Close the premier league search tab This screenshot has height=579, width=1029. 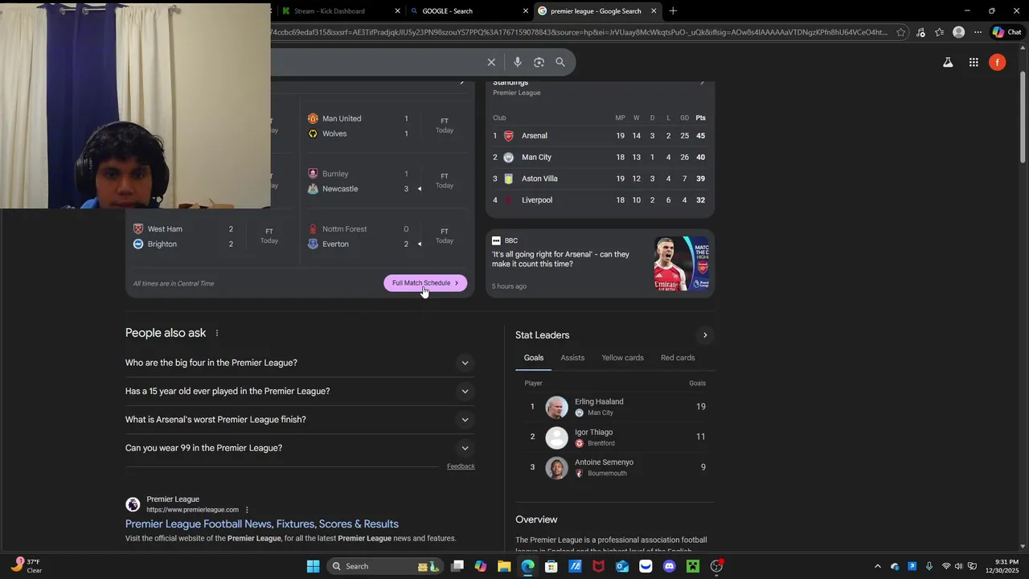click(x=654, y=11)
